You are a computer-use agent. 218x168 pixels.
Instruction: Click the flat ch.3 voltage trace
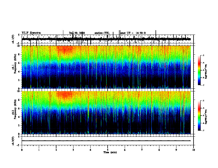[x=106, y=141]
